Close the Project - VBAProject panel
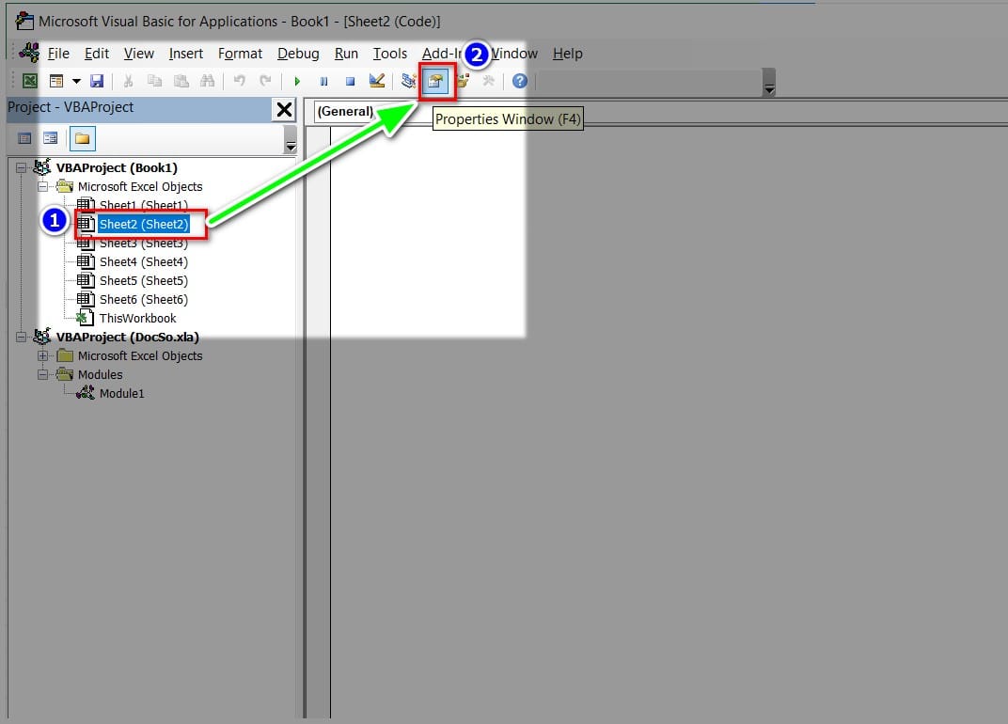The width and height of the screenshot is (1008, 724). point(283,110)
